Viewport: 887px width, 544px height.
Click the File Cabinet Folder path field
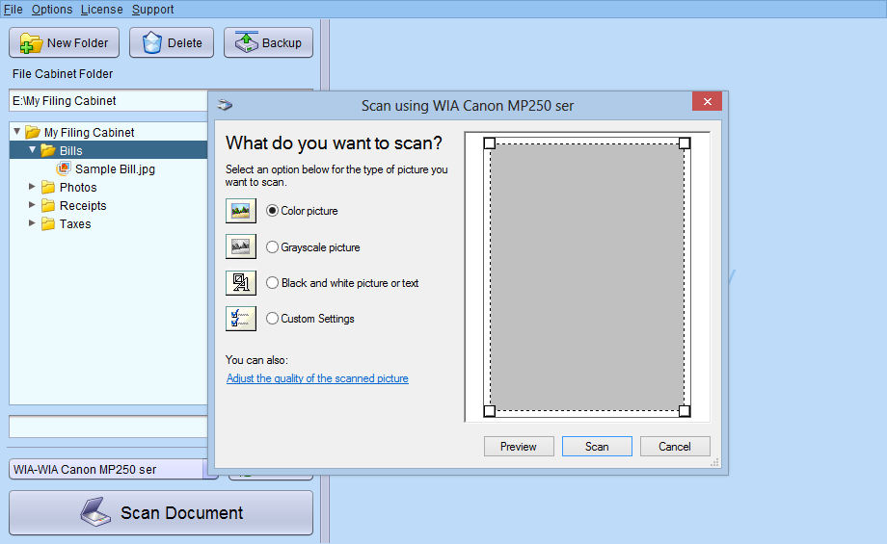pos(109,100)
